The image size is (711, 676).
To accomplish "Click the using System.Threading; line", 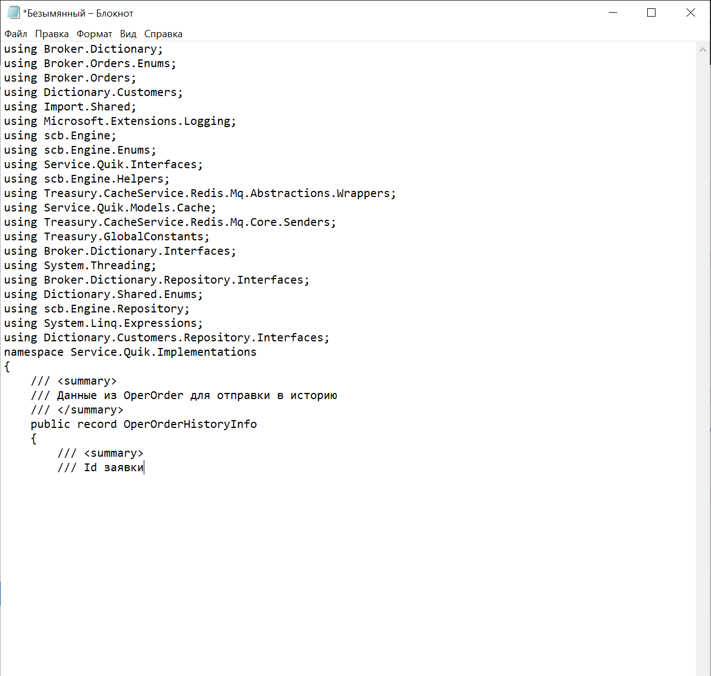I will pos(79,265).
